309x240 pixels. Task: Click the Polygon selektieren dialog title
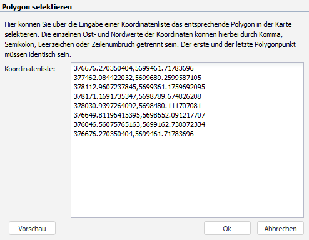[x=37, y=7]
